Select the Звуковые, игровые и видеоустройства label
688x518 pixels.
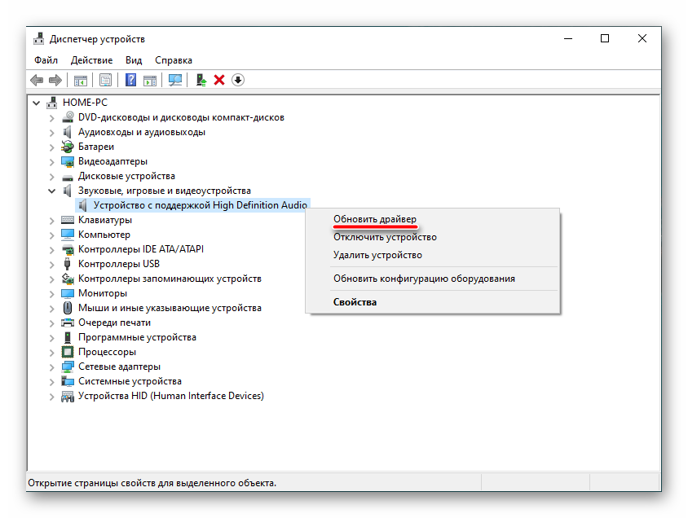[164, 191]
